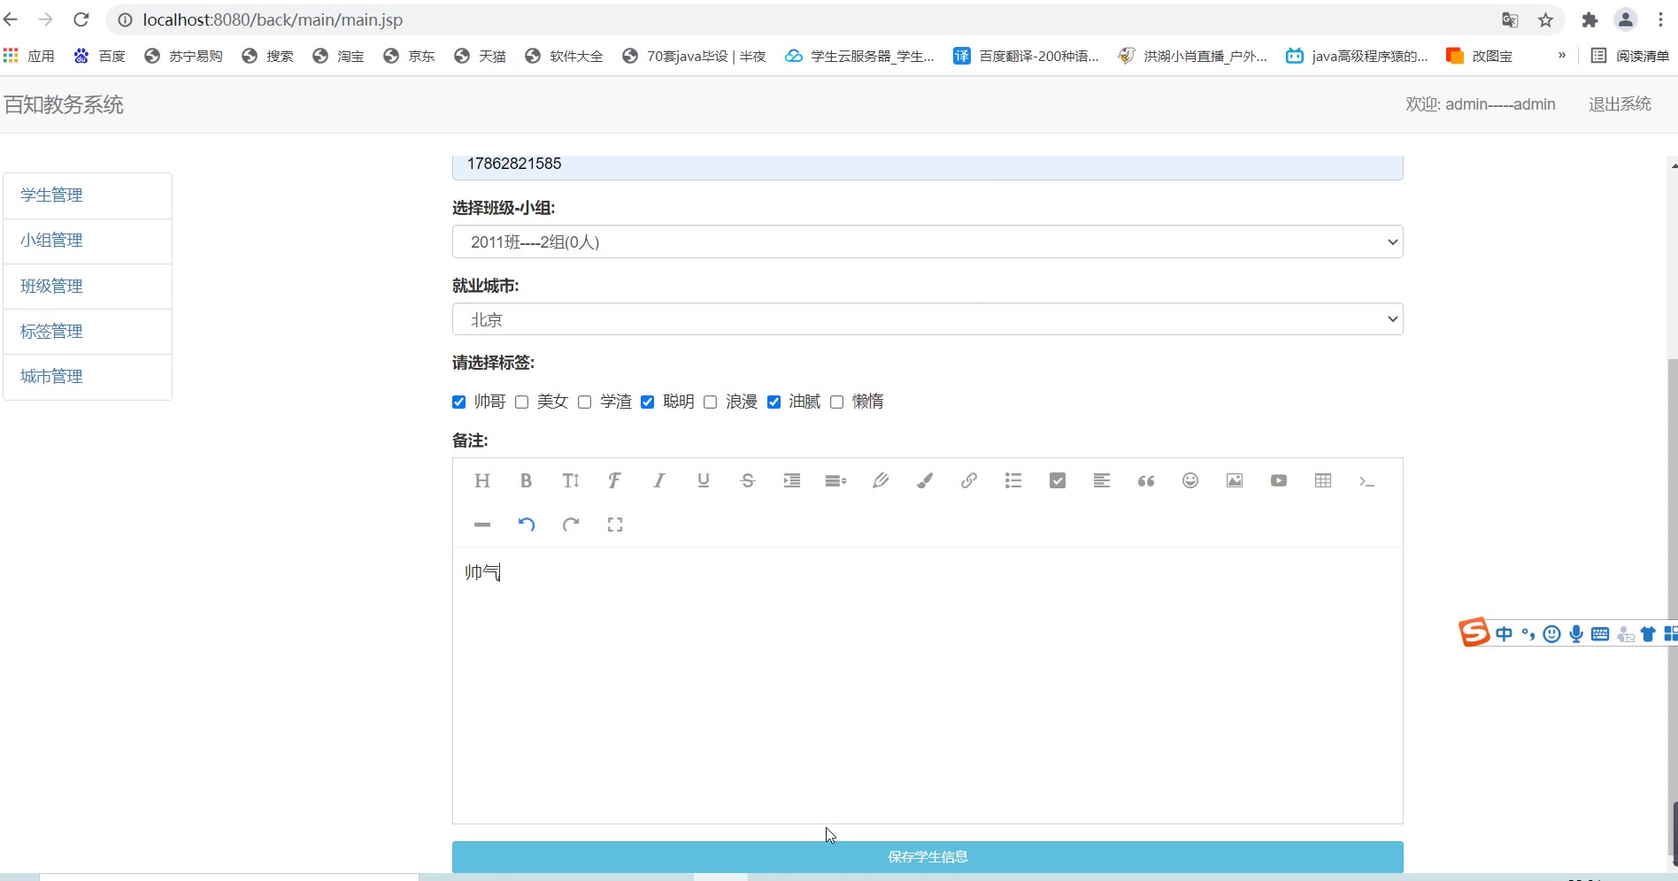Click the translate page icon
This screenshot has width=1678, height=881.
click(x=1510, y=19)
